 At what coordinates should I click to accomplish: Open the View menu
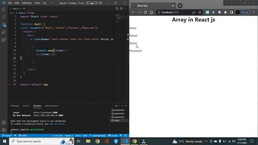pos(37,3)
